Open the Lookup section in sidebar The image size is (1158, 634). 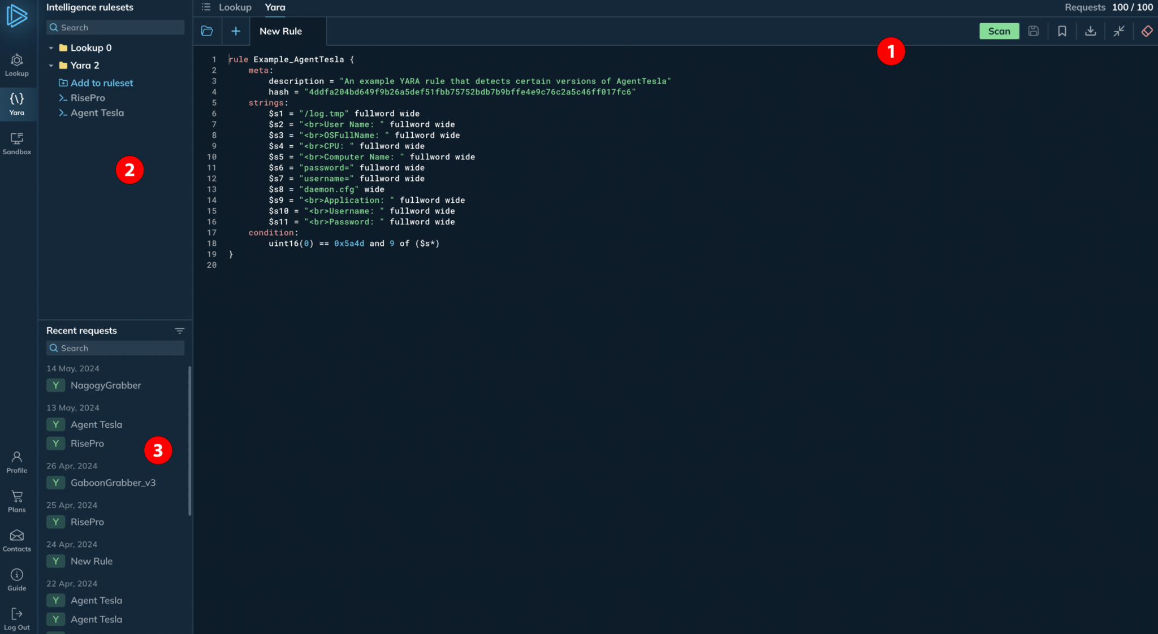pos(17,65)
